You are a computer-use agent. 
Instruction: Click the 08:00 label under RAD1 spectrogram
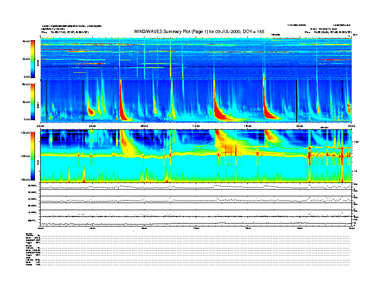coord(144,126)
